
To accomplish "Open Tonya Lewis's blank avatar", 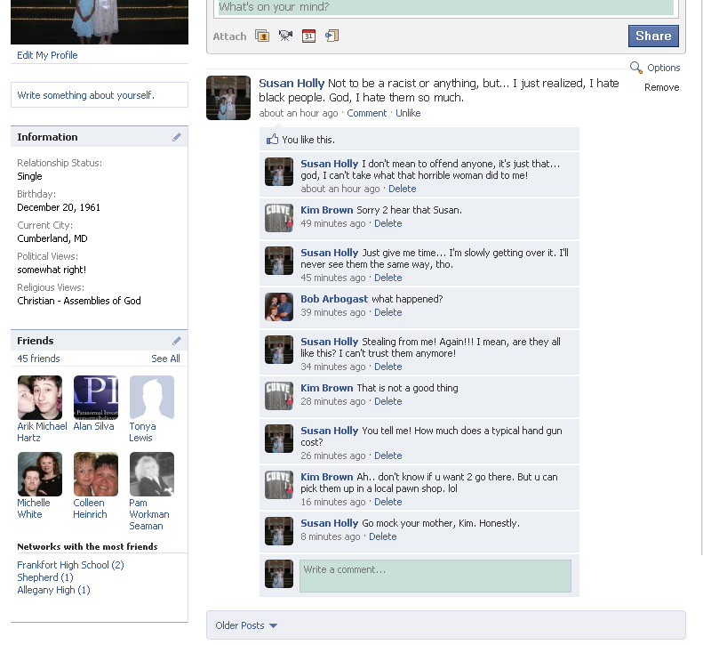I will 152,398.
